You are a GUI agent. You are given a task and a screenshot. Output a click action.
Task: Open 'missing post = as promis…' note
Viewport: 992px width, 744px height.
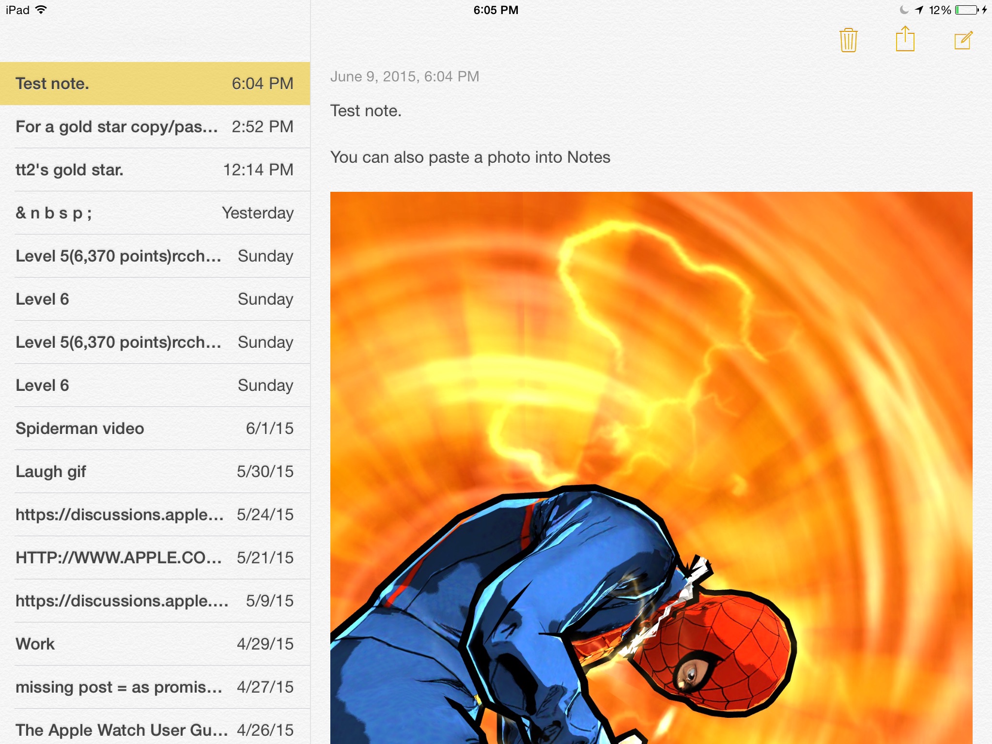click(x=155, y=687)
